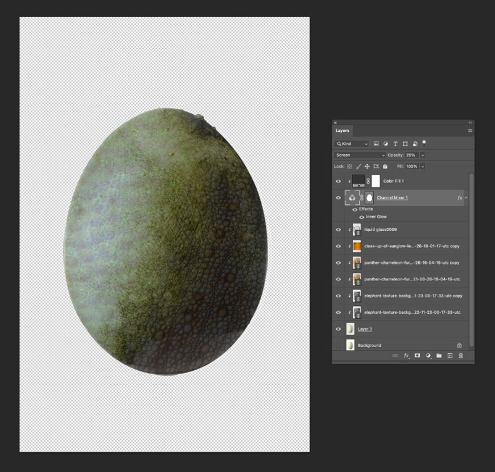Image resolution: width=495 pixels, height=472 pixels.
Task: Click the Link layers icon at panel bottom
Action: click(395, 356)
